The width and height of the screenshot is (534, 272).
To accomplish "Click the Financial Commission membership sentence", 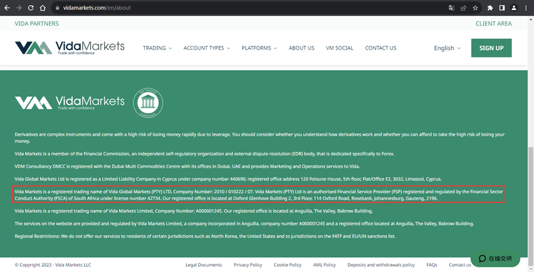I will coord(204,154).
